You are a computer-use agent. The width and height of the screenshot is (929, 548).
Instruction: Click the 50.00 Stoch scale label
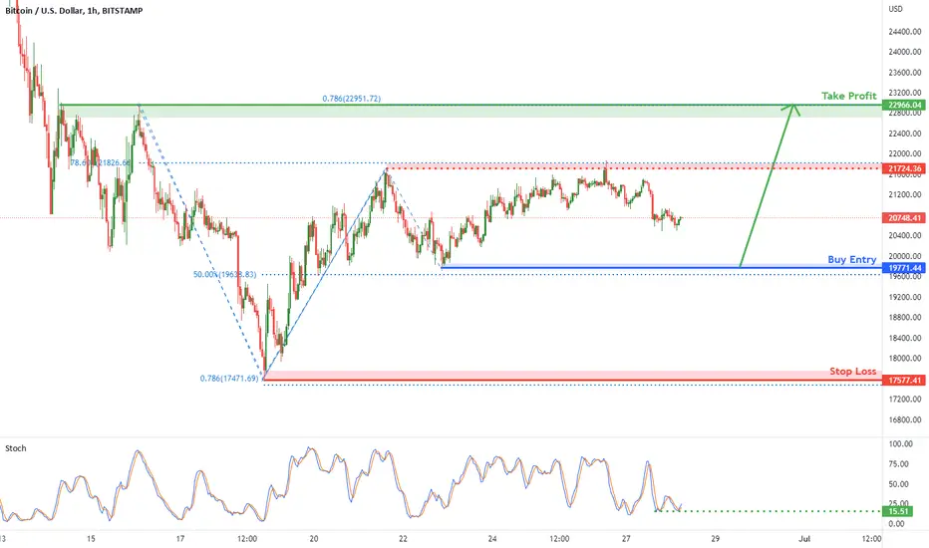pos(900,484)
